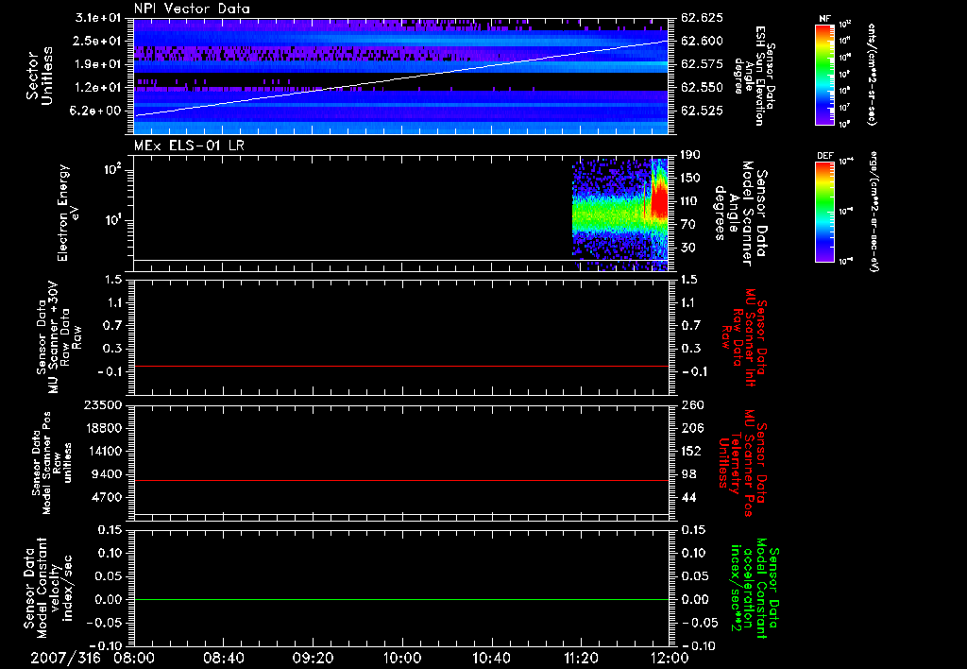Click the red high-flux burst in ELS spectrogram

coord(660,200)
